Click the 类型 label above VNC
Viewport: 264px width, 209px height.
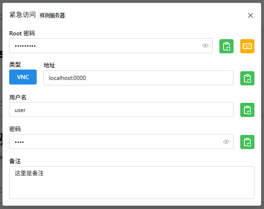(x=15, y=65)
